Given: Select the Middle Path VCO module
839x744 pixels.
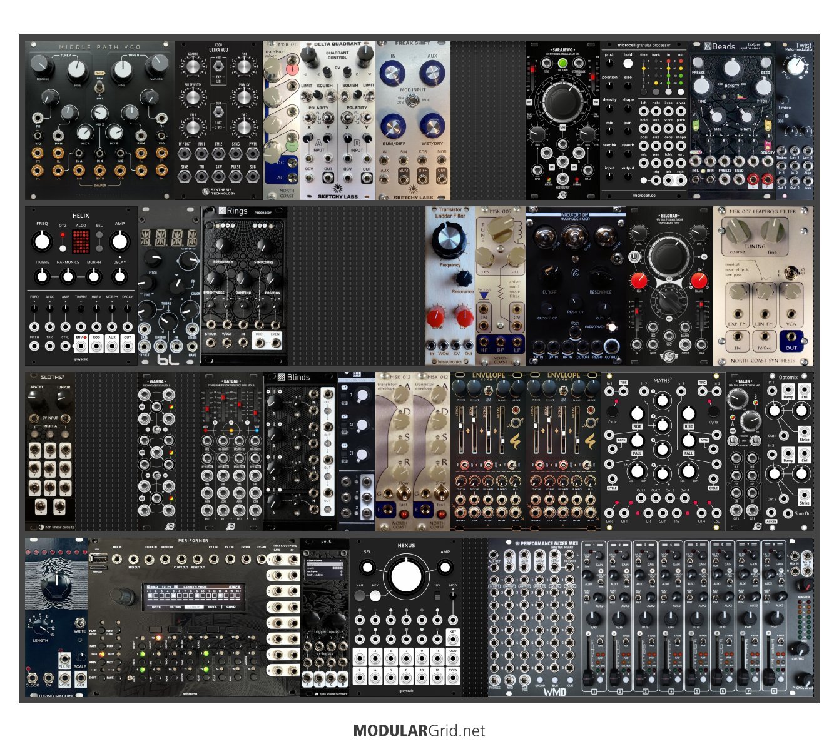Looking at the screenshot, I should (100, 121).
